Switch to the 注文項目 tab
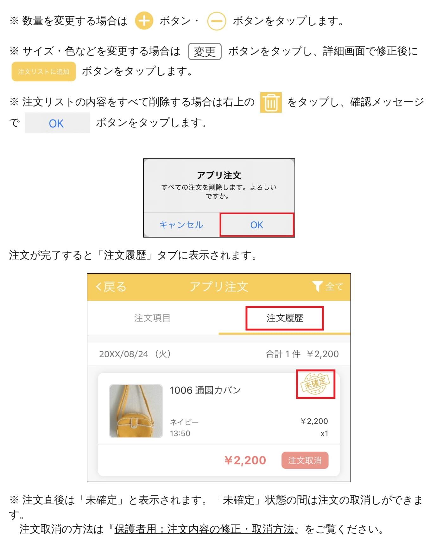Viewport: 430px width, 546px height. 153,318
